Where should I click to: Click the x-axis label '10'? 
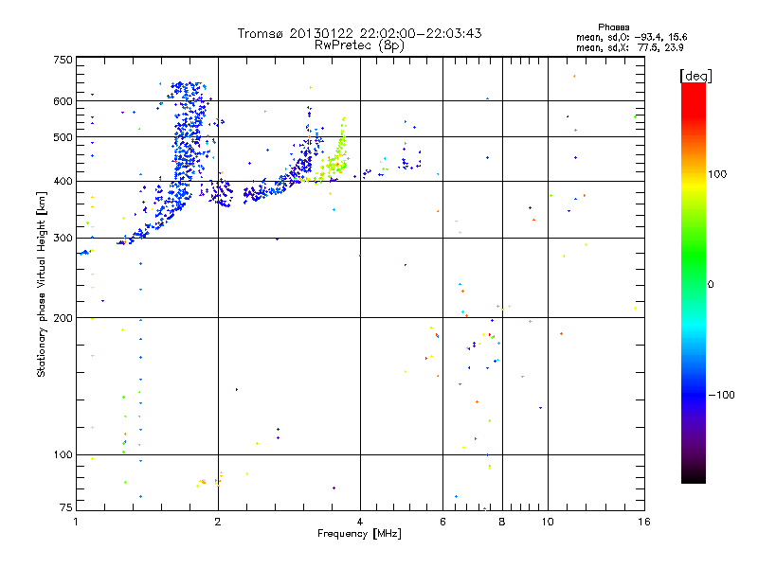[548, 522]
